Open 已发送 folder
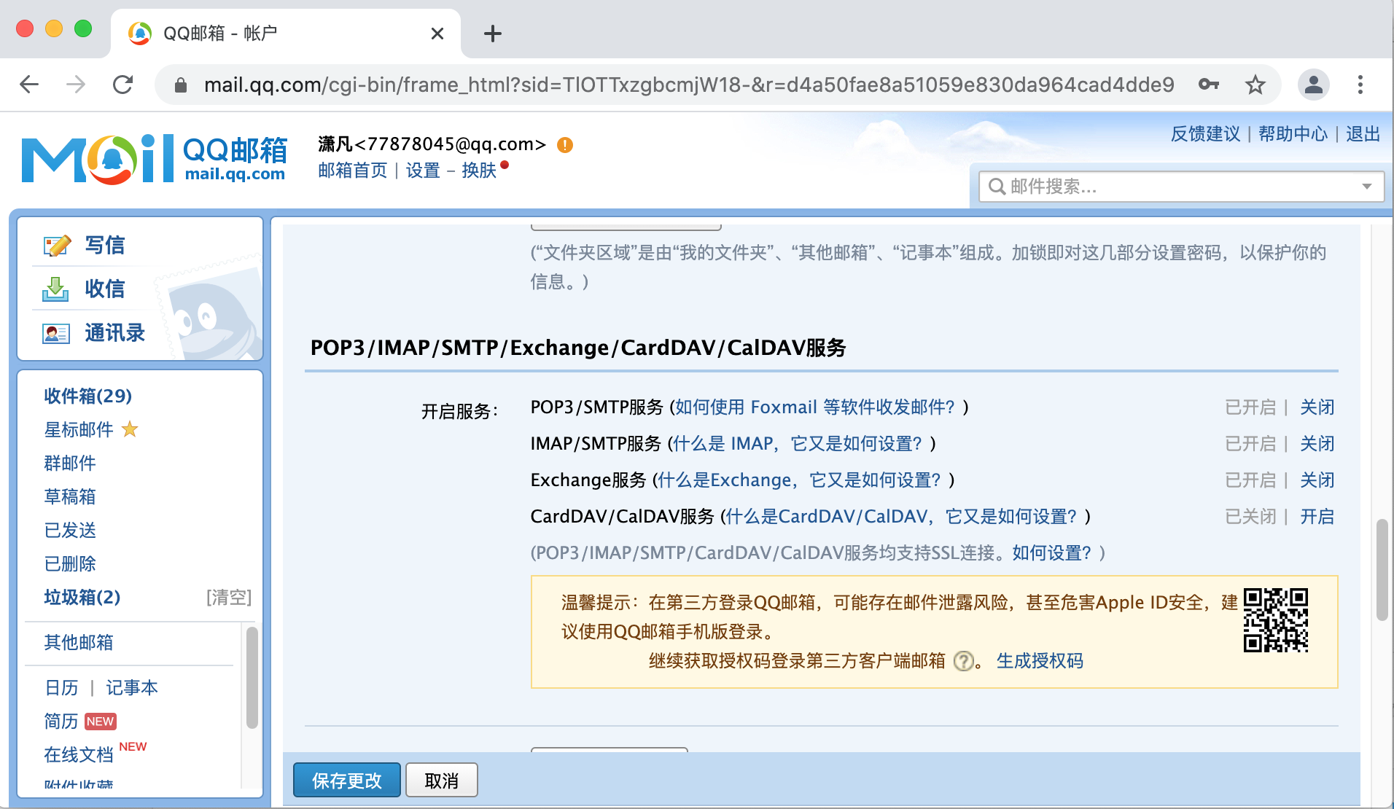1394x809 pixels. point(70,530)
